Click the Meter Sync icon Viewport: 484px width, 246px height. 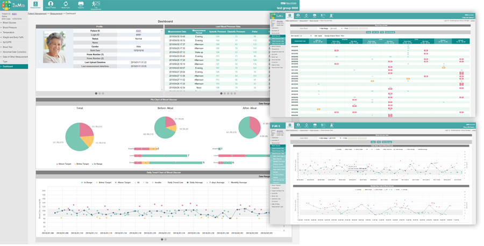point(65,5)
